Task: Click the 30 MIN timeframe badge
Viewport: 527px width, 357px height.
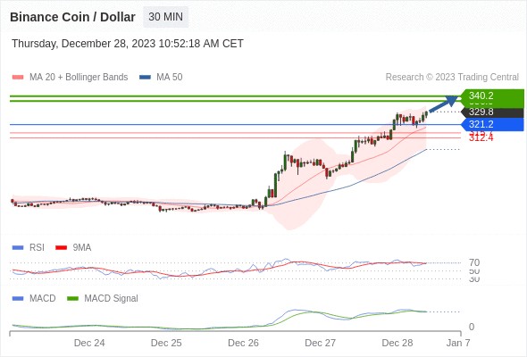Action: (166, 17)
